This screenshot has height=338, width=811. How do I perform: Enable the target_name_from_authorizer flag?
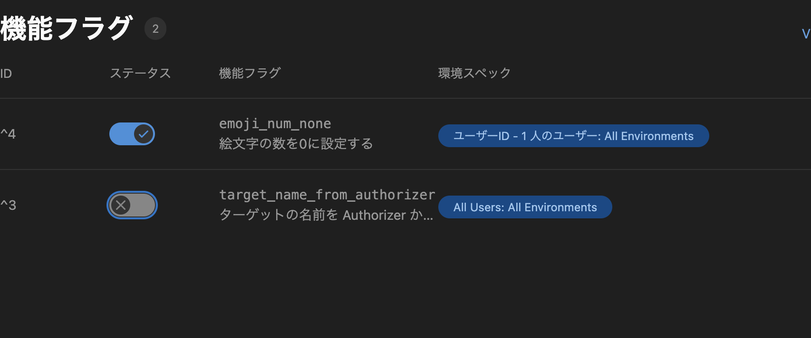pos(132,205)
